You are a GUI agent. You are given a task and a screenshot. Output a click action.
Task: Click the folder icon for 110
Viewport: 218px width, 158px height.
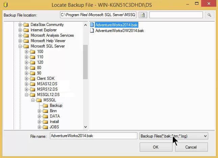(x=32, y=57)
